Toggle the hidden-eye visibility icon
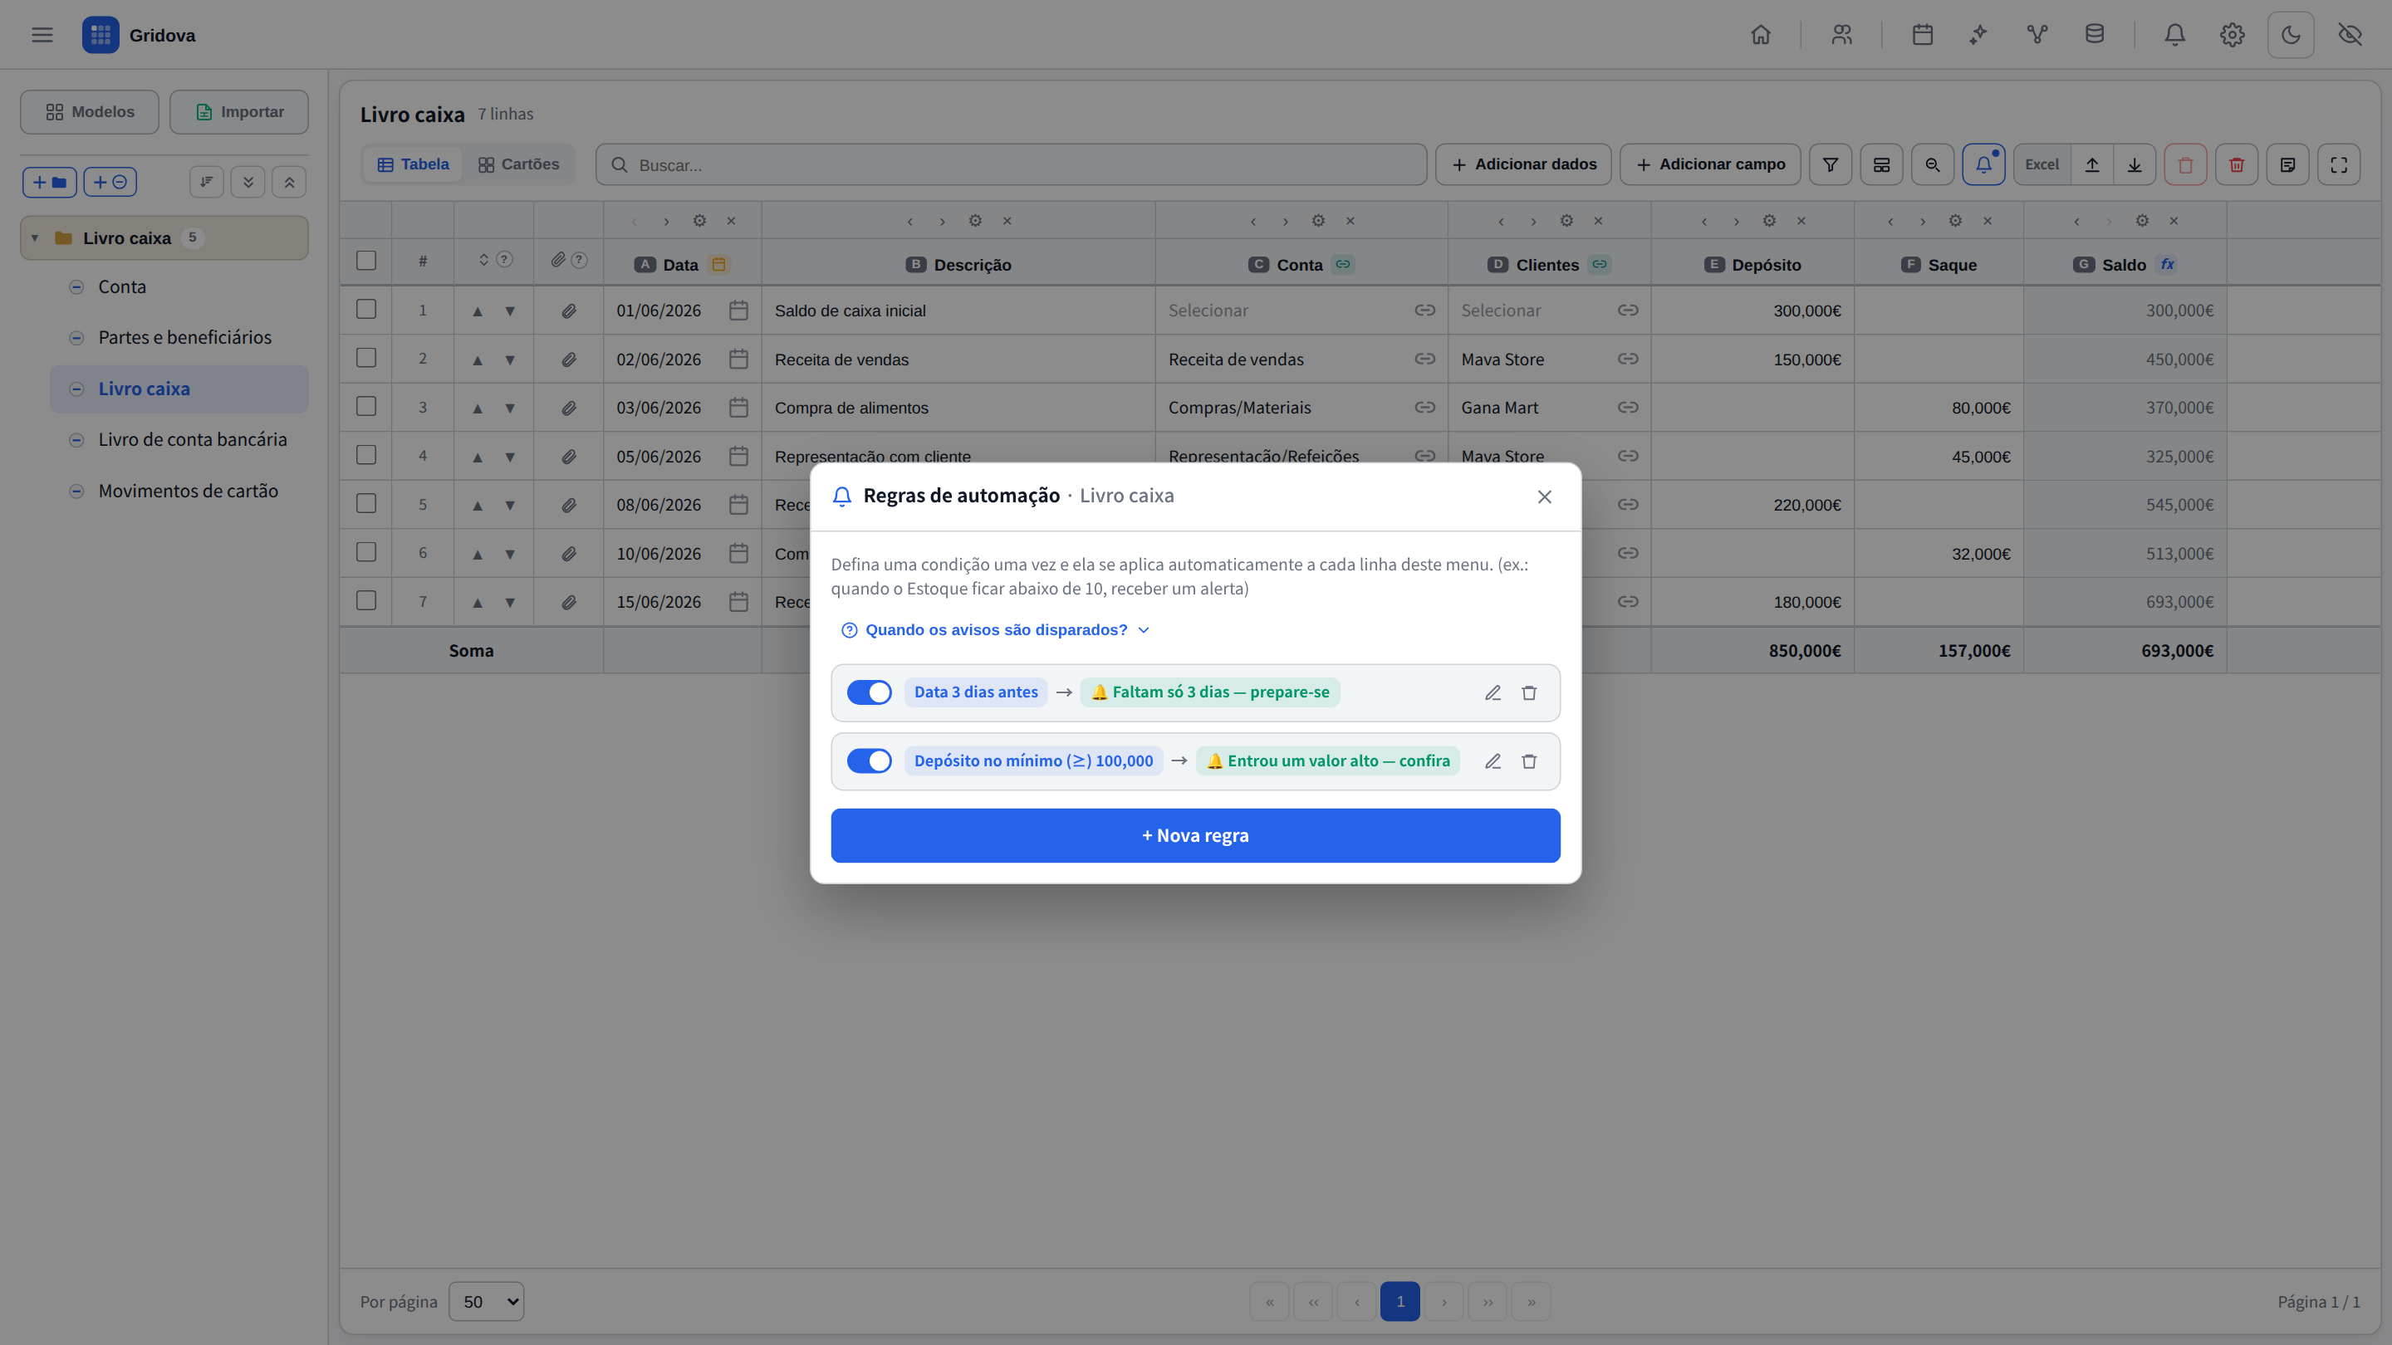Screen dimensions: 2392x1345 tap(2350, 35)
